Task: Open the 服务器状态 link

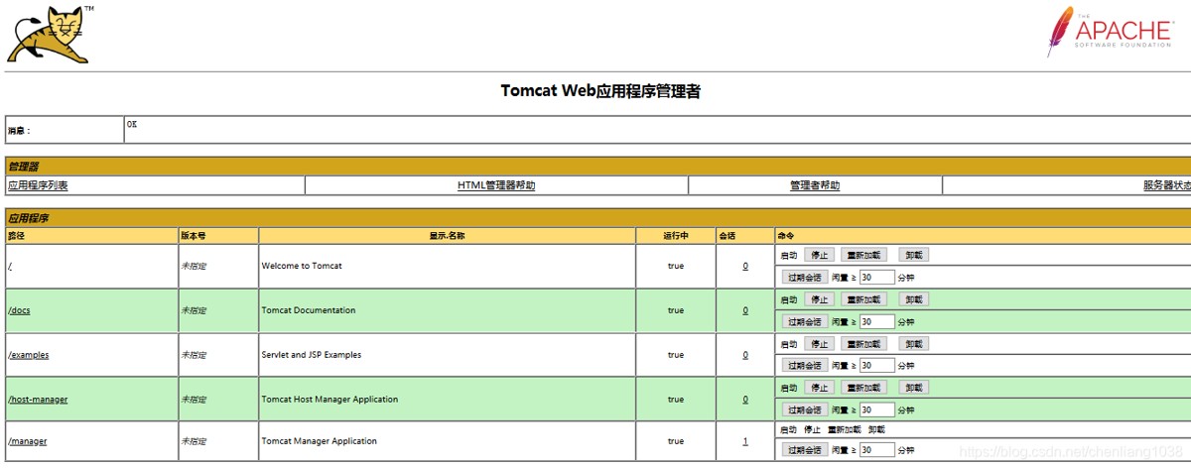Action: (1167, 185)
